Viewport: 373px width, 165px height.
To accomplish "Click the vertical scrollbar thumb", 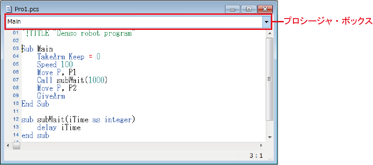I will (269, 79).
